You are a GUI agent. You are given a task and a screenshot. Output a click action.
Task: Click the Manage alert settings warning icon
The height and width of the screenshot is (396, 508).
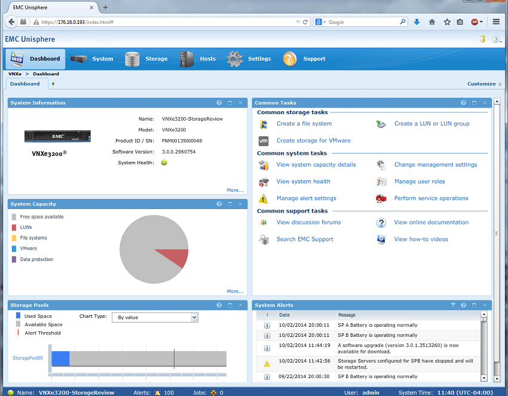click(264, 198)
